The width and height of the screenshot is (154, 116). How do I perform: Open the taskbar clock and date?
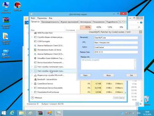click(x=147, y=113)
